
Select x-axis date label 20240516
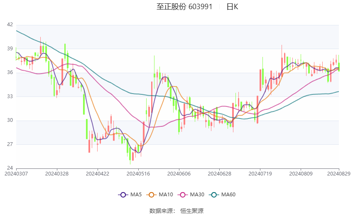click(138, 174)
